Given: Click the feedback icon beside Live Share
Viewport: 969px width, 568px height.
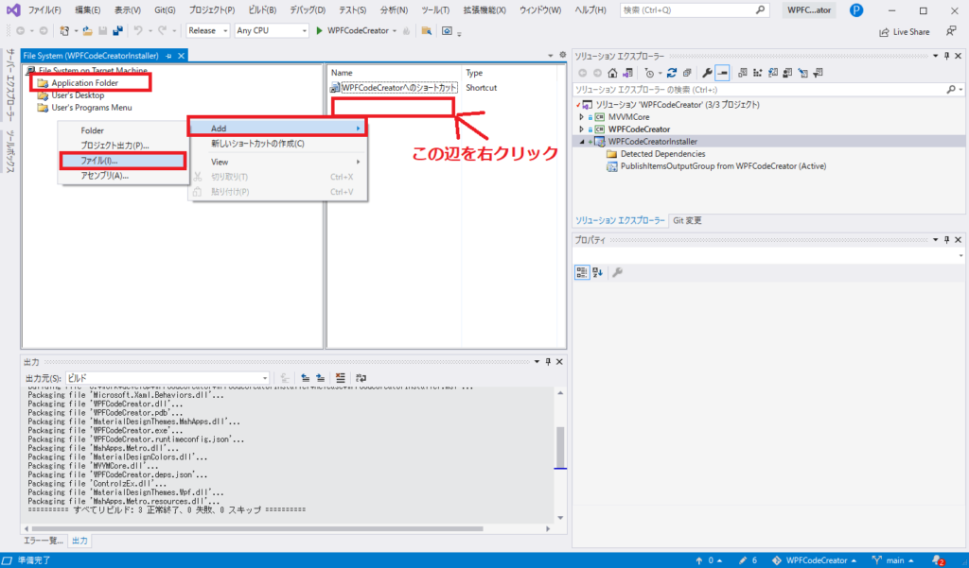Looking at the screenshot, I should 951,31.
